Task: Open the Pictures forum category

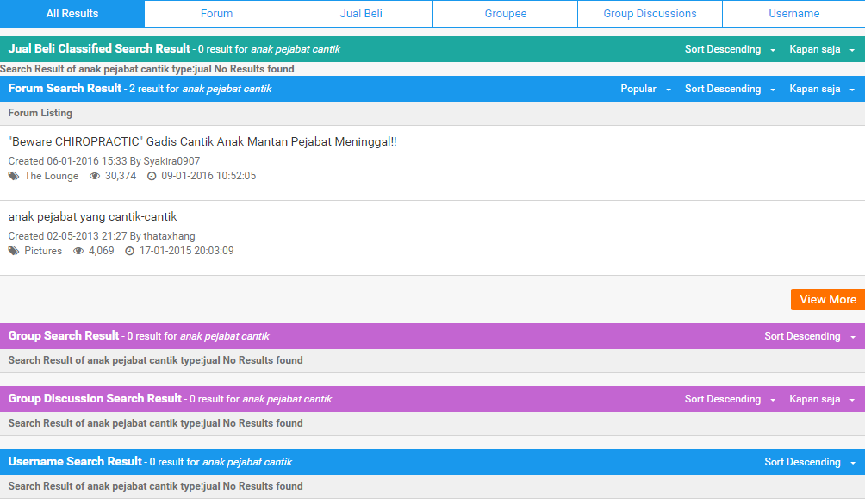Action: pos(43,251)
